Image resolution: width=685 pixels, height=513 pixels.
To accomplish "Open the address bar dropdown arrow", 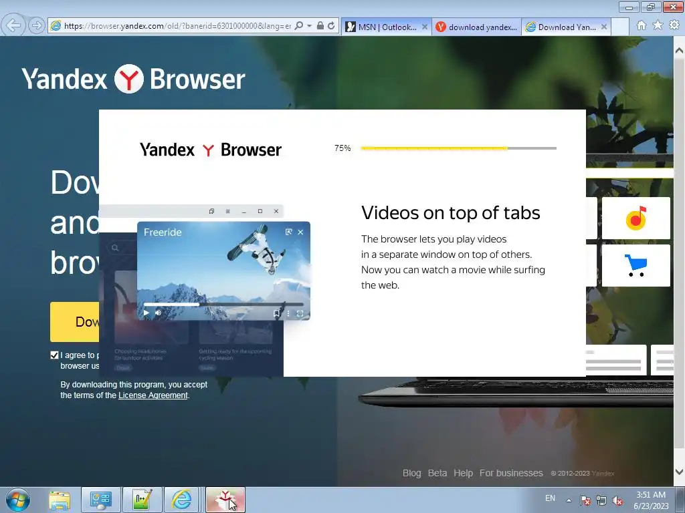I will coord(309,26).
